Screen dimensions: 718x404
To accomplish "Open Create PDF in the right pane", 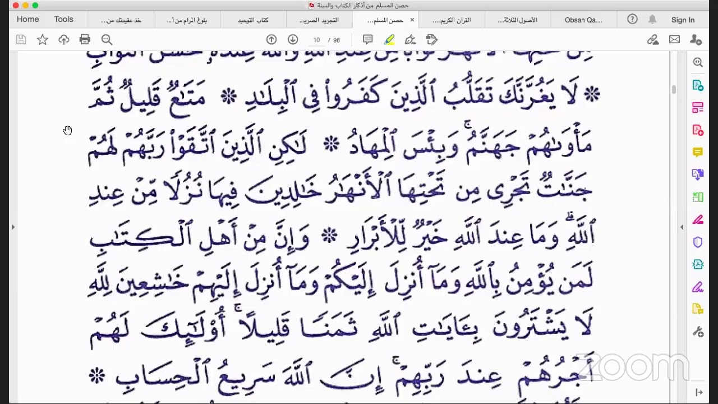I will pyautogui.click(x=698, y=130).
